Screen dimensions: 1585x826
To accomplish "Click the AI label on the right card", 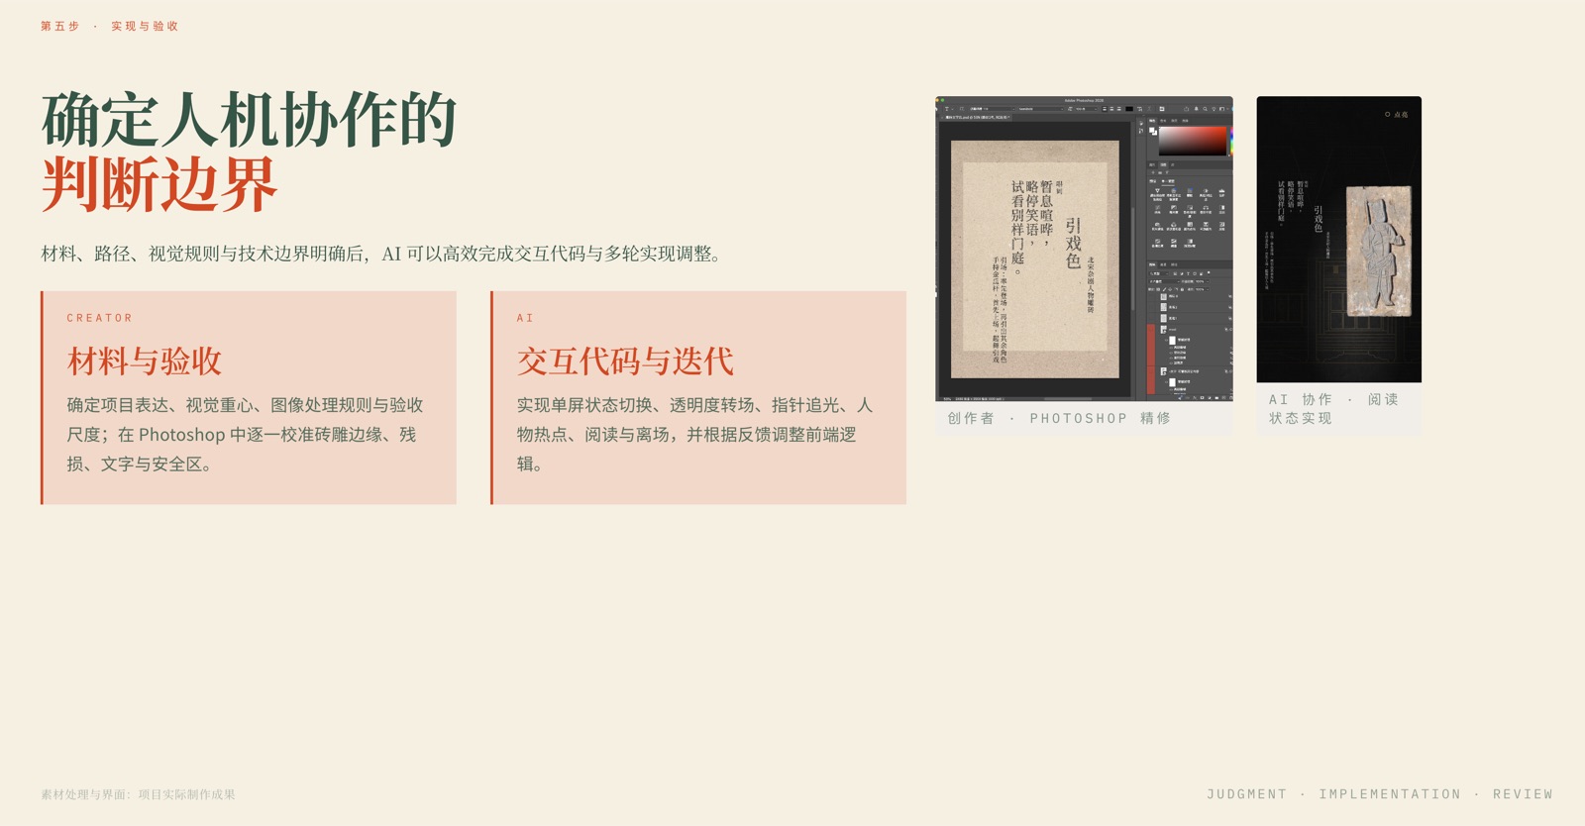I will point(525,318).
